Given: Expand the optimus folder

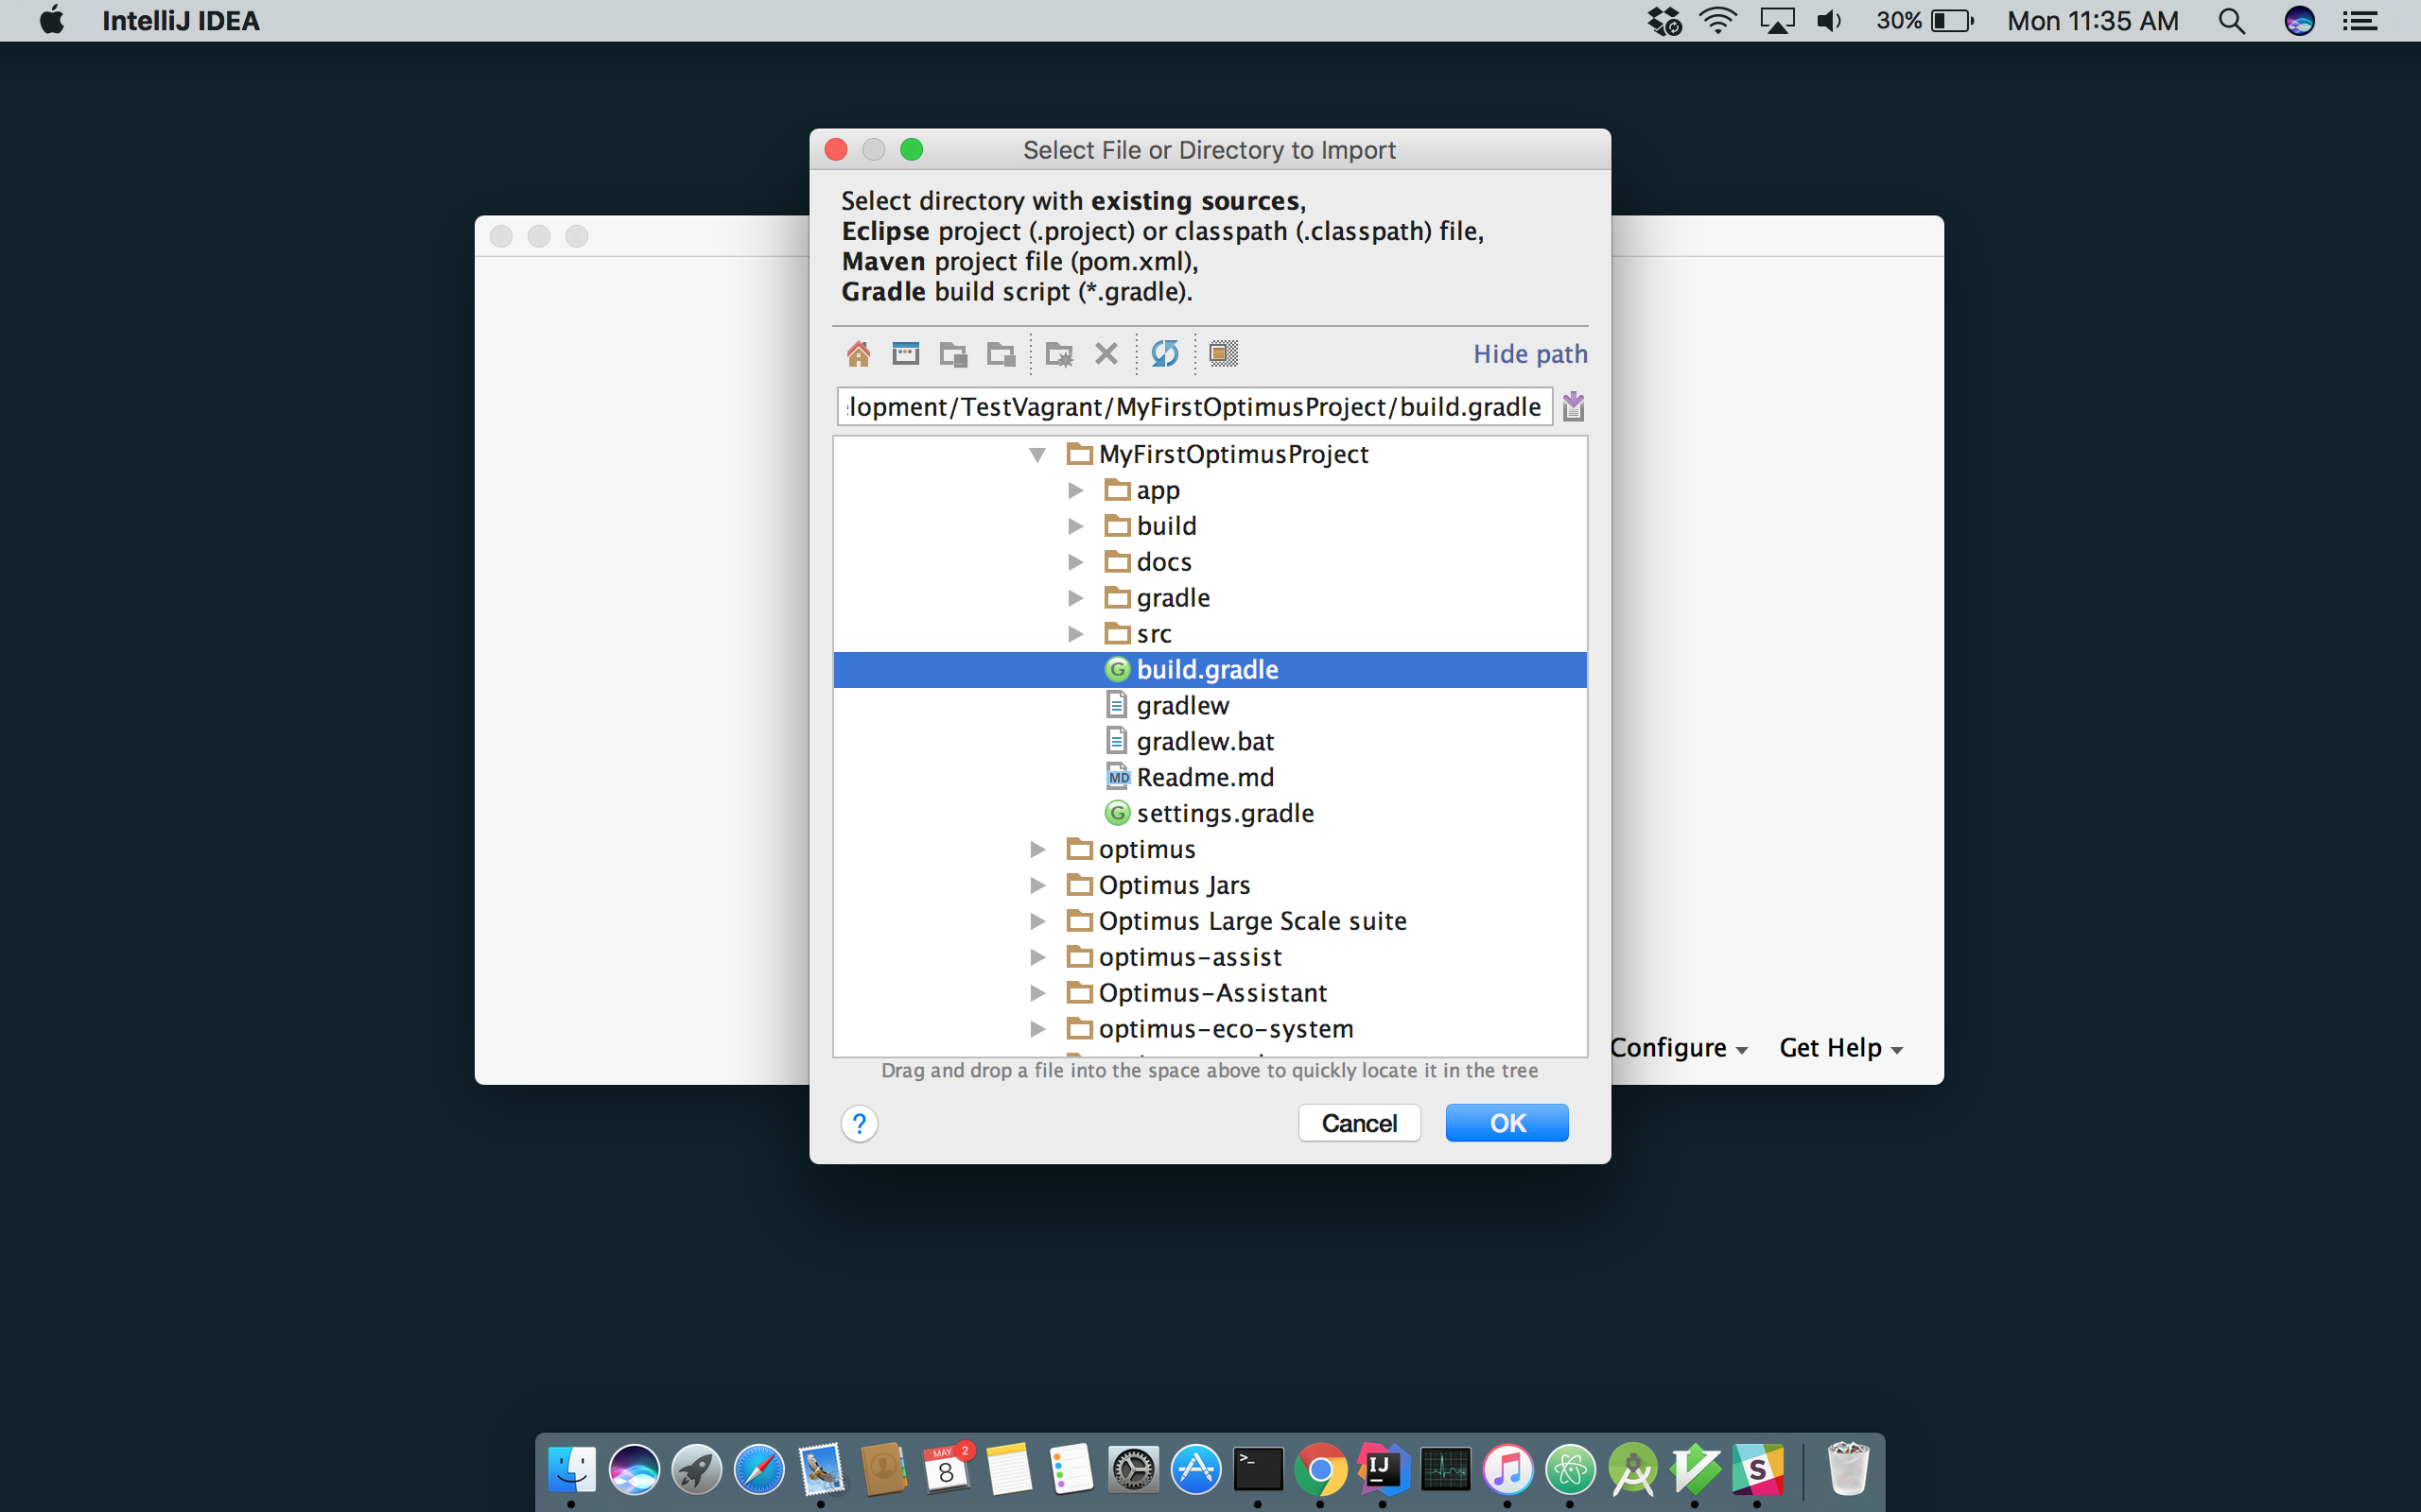Looking at the screenshot, I should pyautogui.click(x=1037, y=849).
